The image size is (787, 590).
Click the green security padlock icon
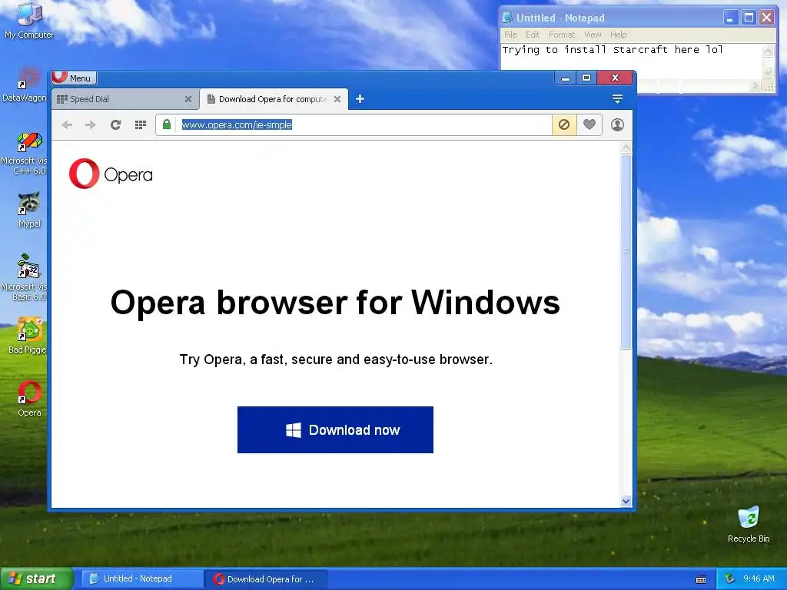click(x=167, y=124)
